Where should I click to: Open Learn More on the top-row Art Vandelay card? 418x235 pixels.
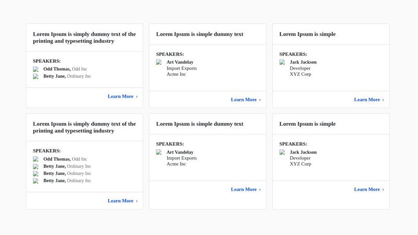[x=246, y=100]
